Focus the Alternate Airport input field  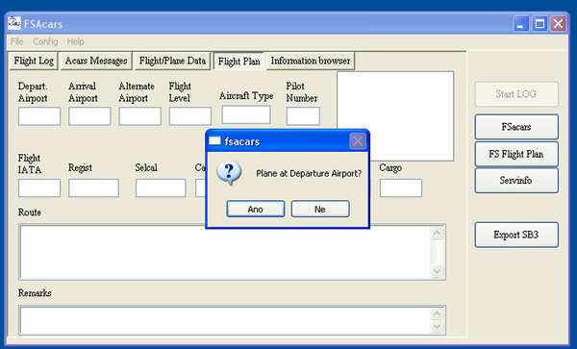tap(139, 116)
